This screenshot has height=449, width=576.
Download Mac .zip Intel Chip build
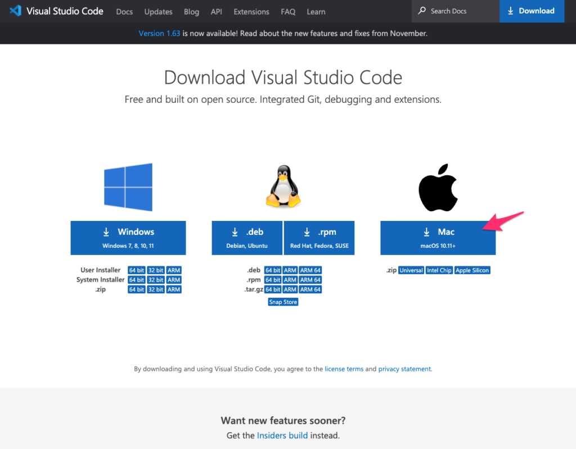(x=439, y=270)
